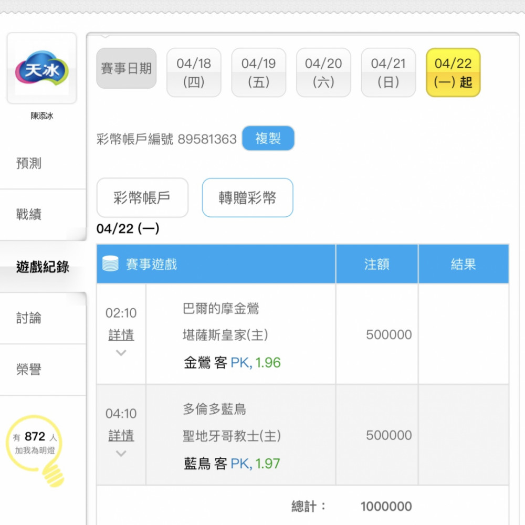525x525 pixels.
Task: Open 詳情 link for the 04:10 game
Action: 121,436
